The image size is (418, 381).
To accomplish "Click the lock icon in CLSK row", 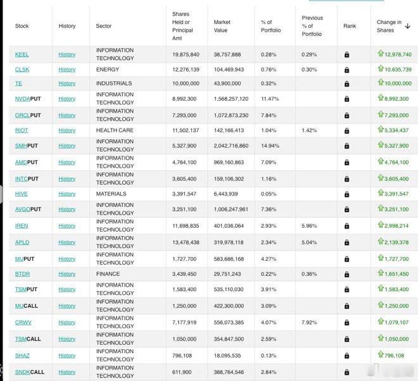I will click(346, 70).
